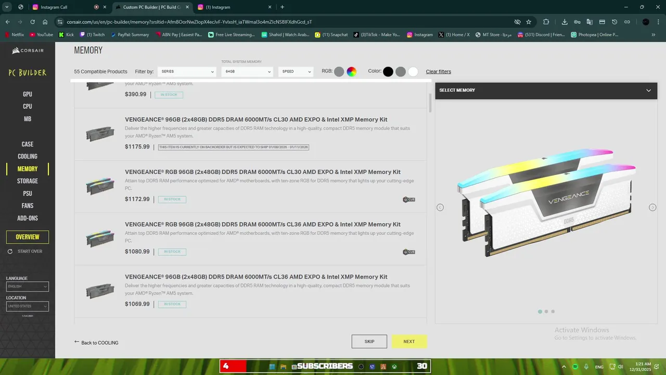Screen dimensions: 666x375
Task: Open the Speed filter dropdown
Action: tap(296, 71)
